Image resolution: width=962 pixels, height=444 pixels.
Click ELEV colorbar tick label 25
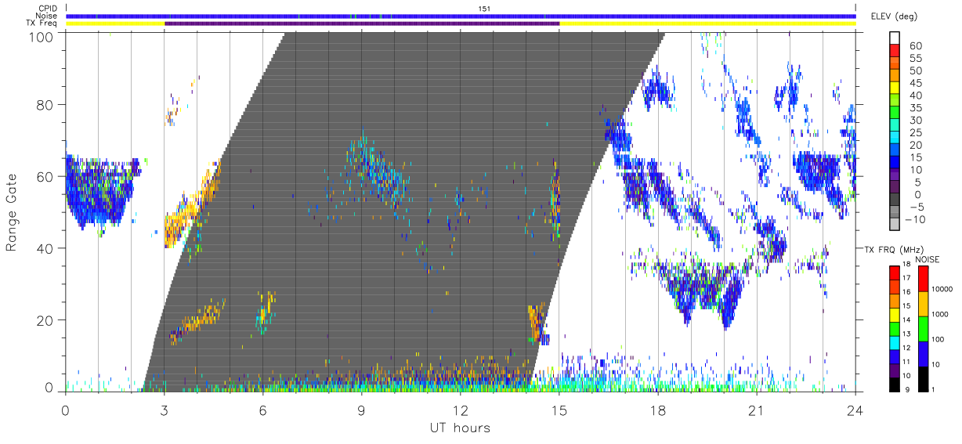(914, 132)
